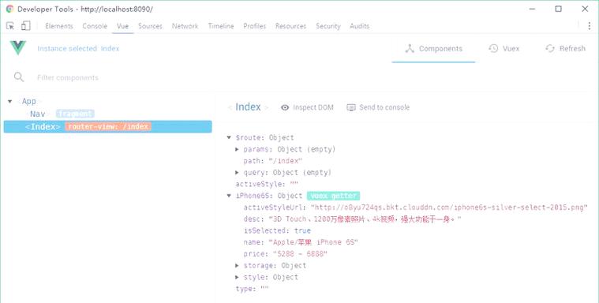The image size is (599, 303).
Task: Click the fragment badge next to Nav
Action: (x=75, y=114)
